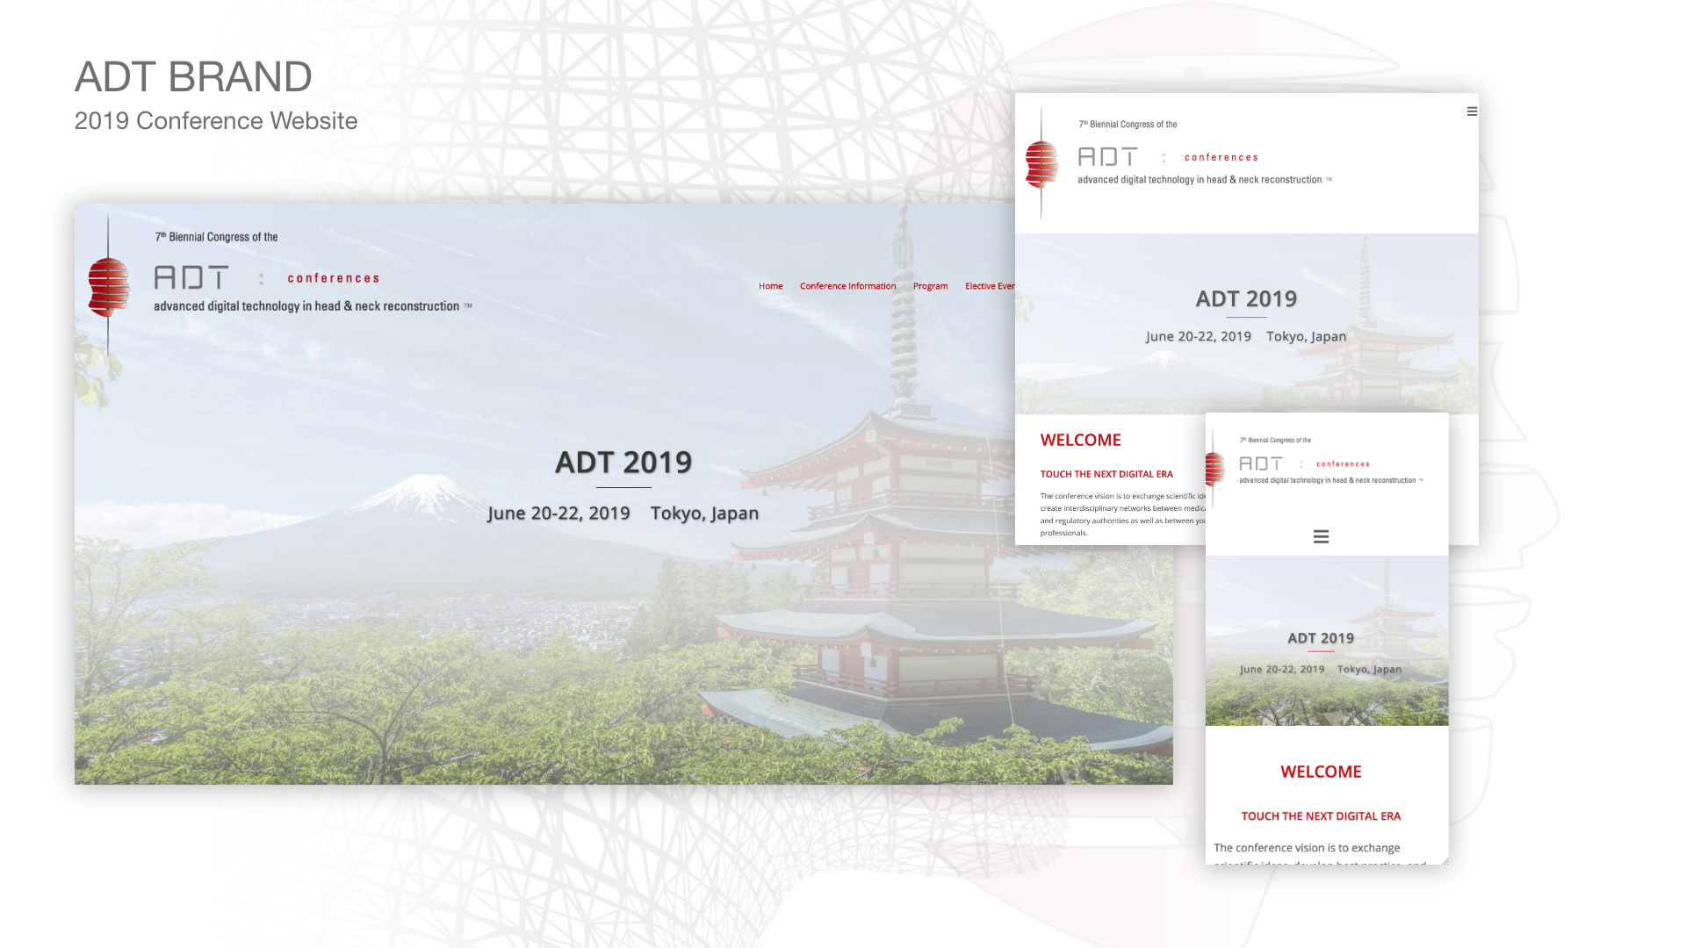Click the ADT lettering logo in tablet header

1108,157
